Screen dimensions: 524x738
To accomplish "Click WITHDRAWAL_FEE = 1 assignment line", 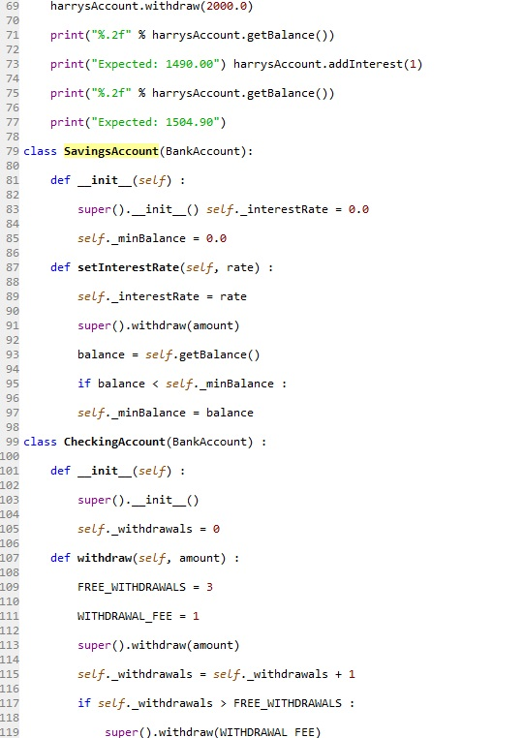I will 139,616.
